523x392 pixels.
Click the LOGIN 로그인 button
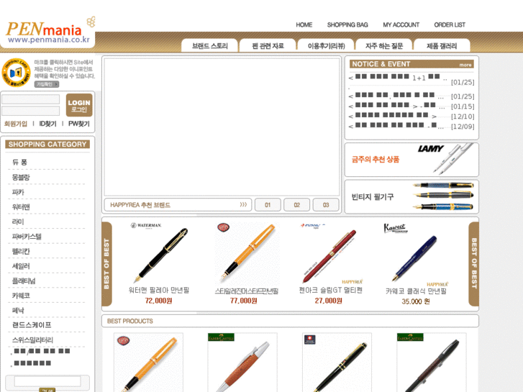point(79,105)
